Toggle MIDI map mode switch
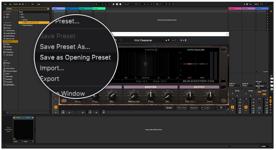 tap(256, 4)
